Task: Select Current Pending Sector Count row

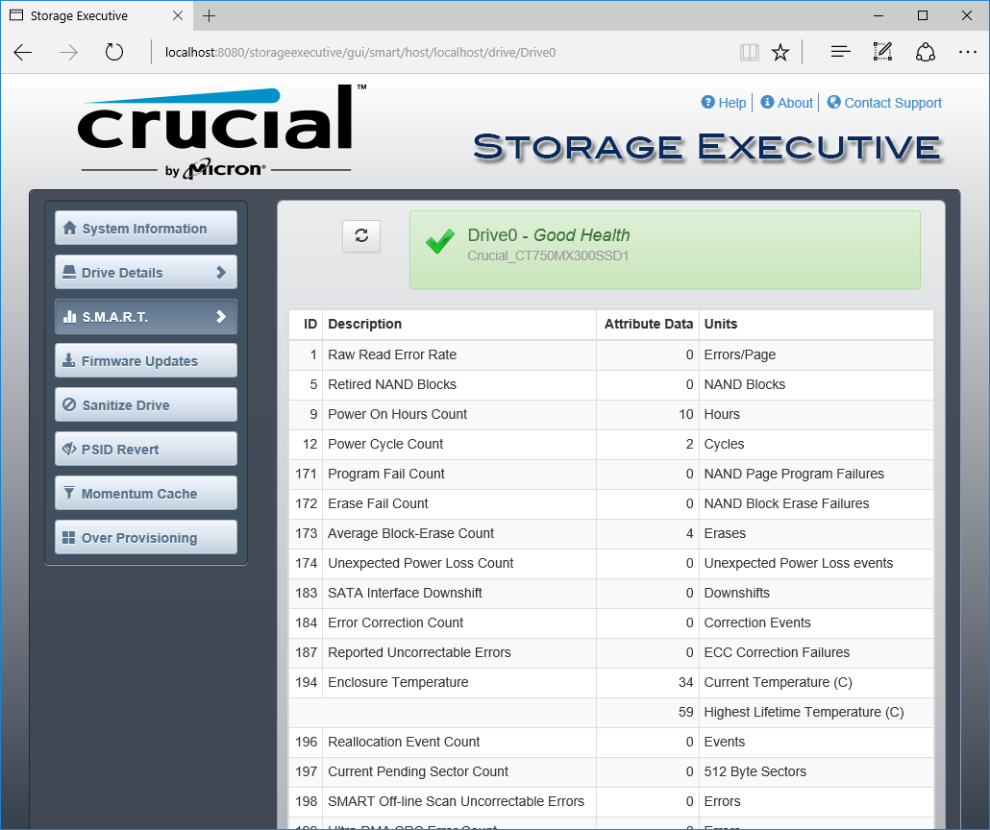Action: 611,771
